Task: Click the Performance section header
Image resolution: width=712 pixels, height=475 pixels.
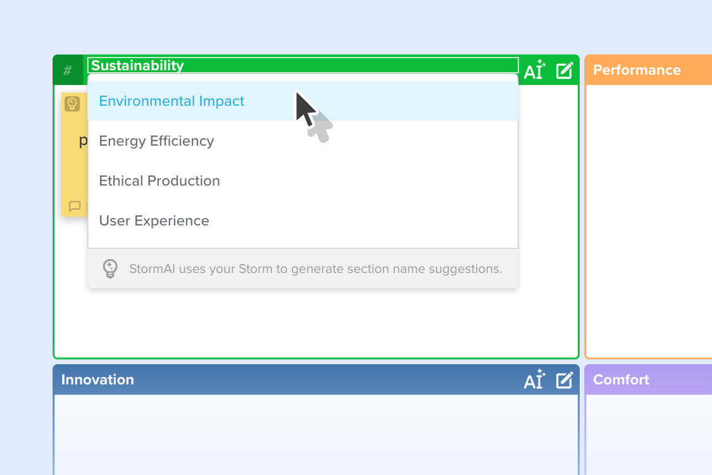Action: (x=648, y=70)
